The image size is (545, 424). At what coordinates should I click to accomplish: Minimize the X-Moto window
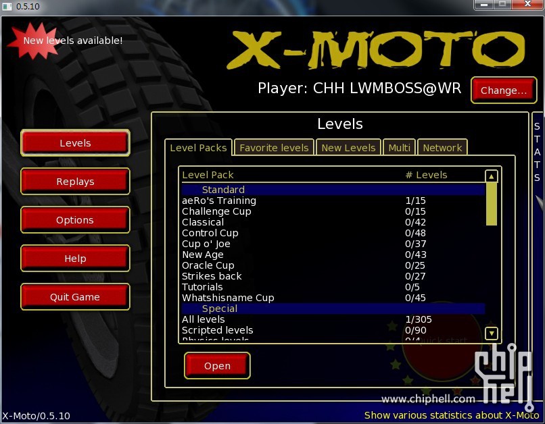coord(484,4)
